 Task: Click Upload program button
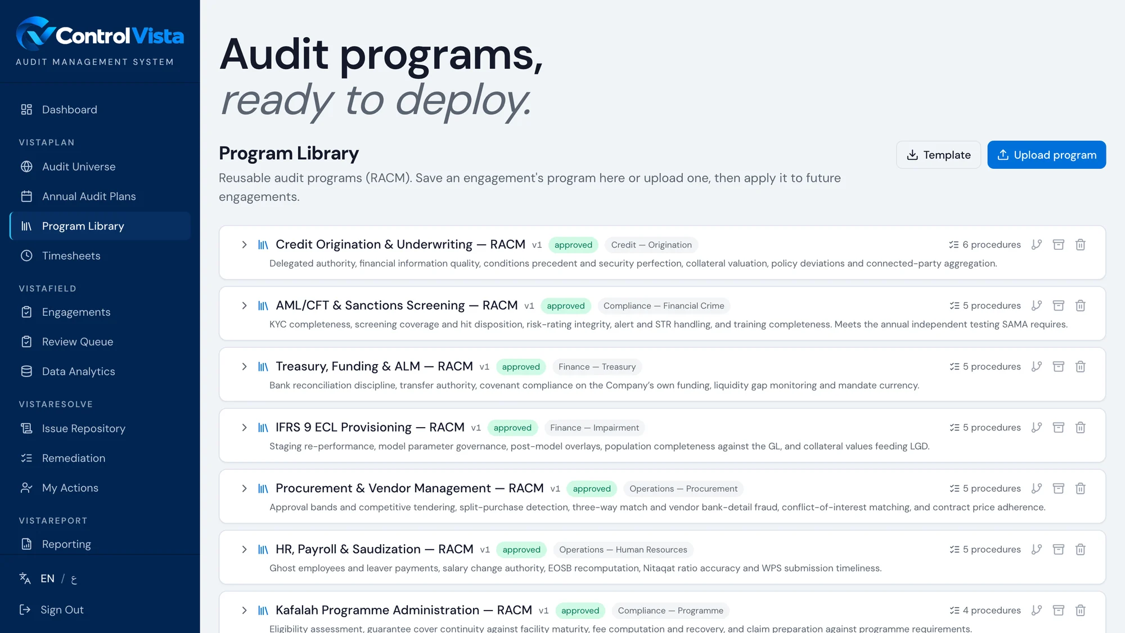[x=1046, y=155]
